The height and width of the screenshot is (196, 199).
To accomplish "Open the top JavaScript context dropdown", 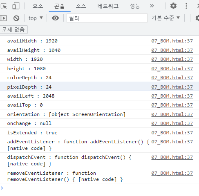I will pos(36,18).
